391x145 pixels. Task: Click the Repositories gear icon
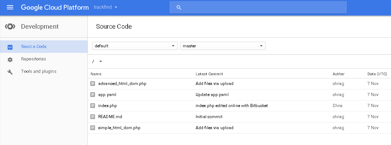(x=10, y=59)
